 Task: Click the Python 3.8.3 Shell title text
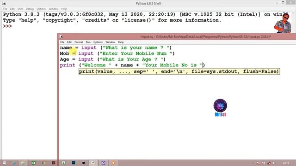148,3
